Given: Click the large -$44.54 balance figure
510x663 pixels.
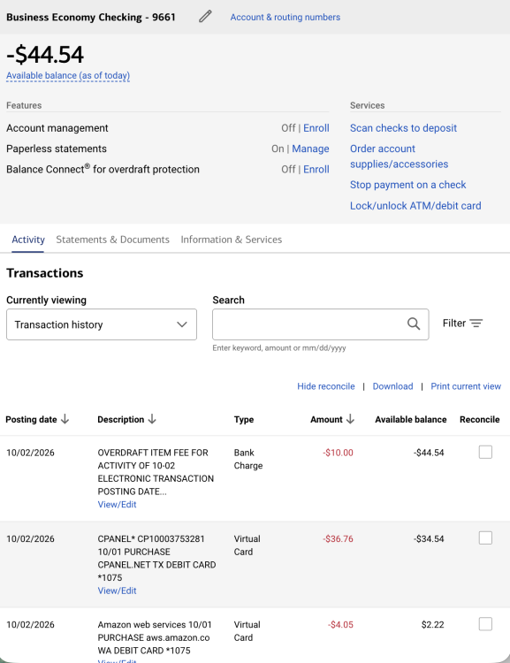Looking at the screenshot, I should pos(45,55).
